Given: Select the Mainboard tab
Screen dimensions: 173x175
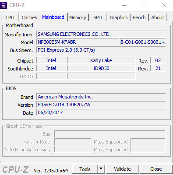Looking at the screenshot, I should (x=53, y=17).
